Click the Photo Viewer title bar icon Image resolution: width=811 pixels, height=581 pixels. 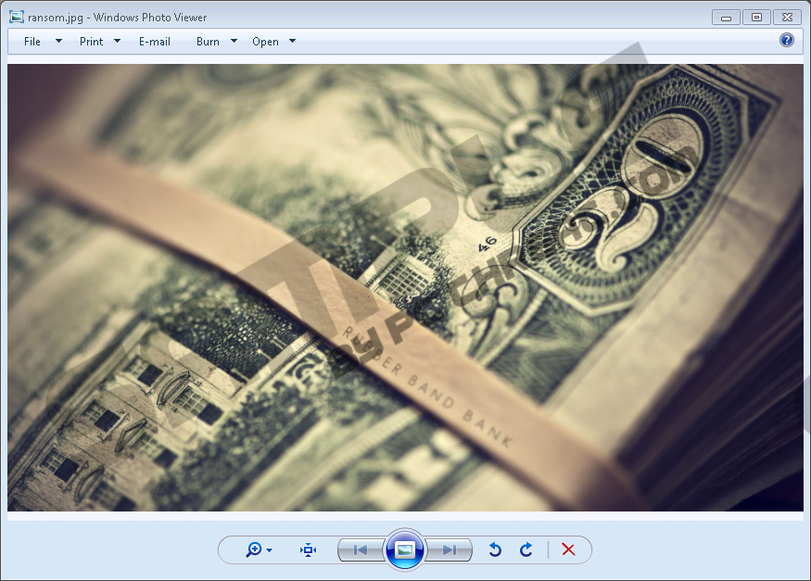[17, 17]
